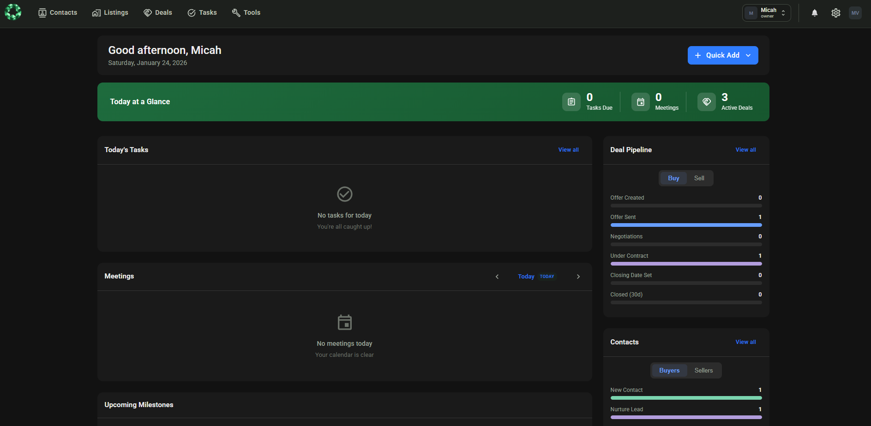The height and width of the screenshot is (426, 871).
Task: Open the Deals section via its tag icon
Action: [x=148, y=12]
